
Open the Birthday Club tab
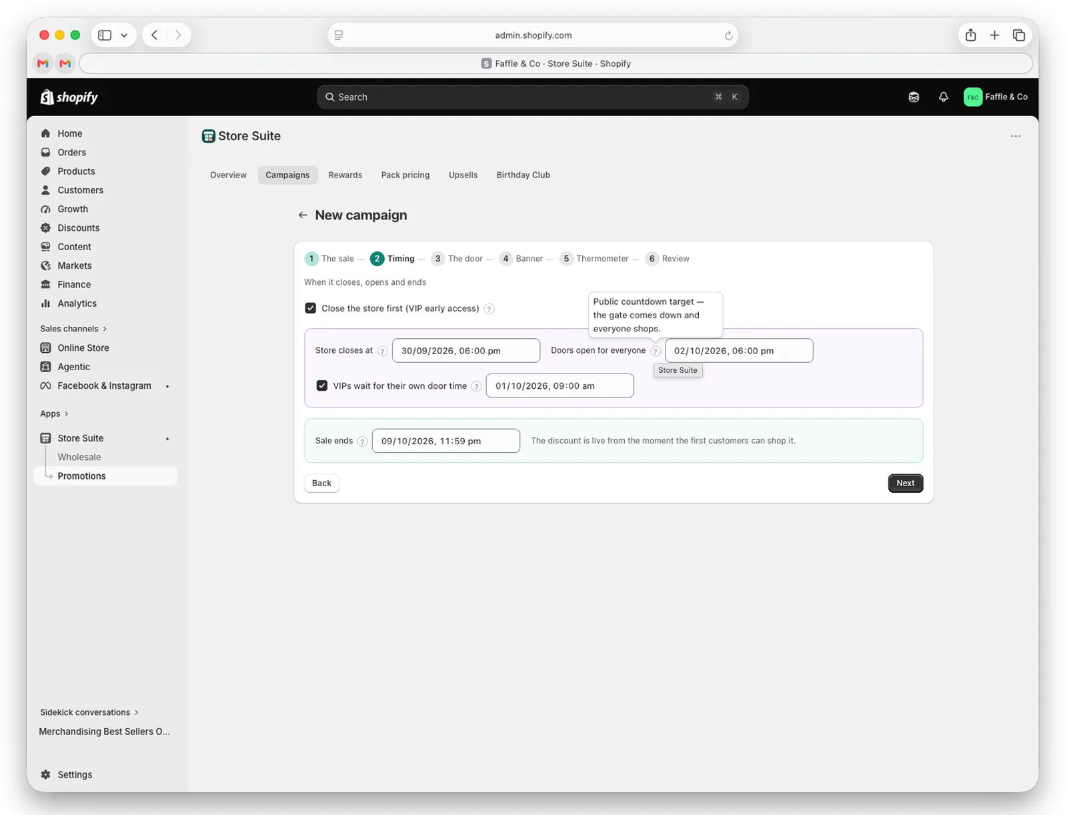pyautogui.click(x=523, y=175)
